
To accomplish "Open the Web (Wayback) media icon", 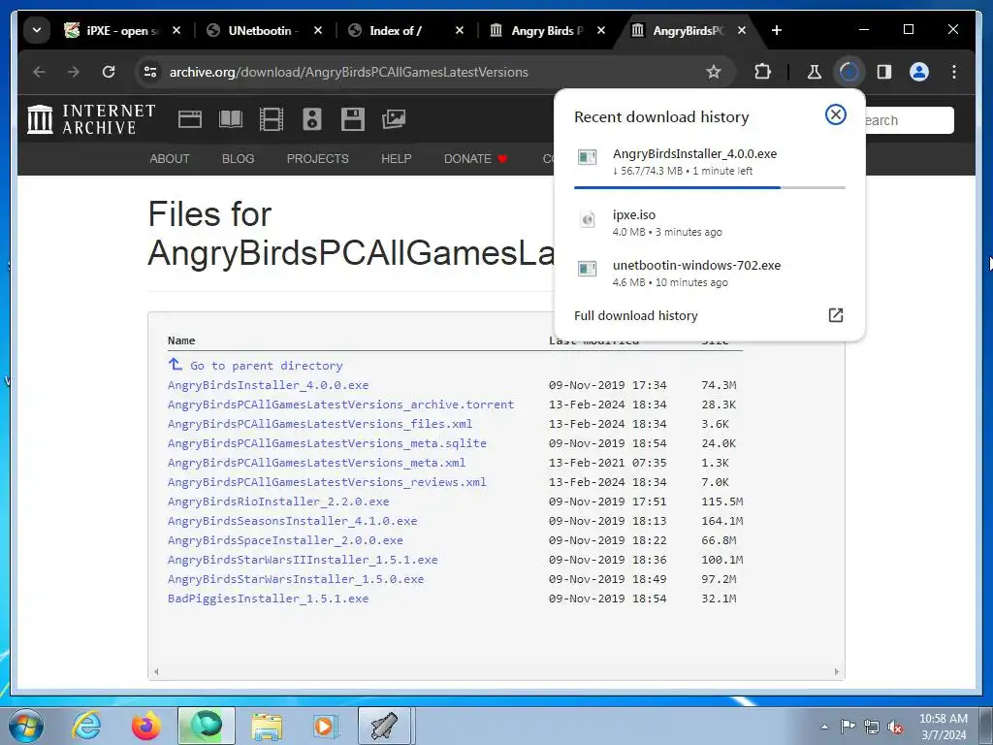I will (190, 119).
